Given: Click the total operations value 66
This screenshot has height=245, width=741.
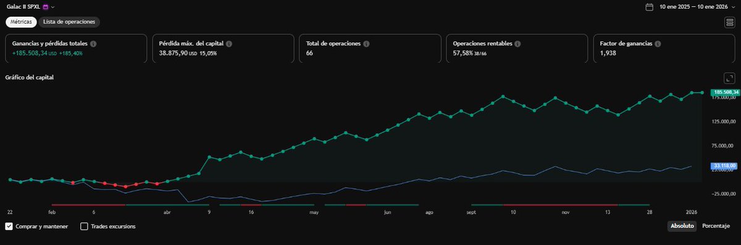Looking at the screenshot, I should [310, 53].
